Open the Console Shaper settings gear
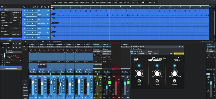This screenshot has width=216, height=99. click(171, 53)
